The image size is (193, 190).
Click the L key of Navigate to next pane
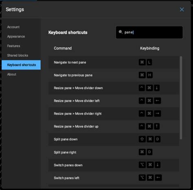pos(149,62)
